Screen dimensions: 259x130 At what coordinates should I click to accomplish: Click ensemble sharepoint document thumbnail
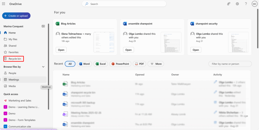coord(171,42)
